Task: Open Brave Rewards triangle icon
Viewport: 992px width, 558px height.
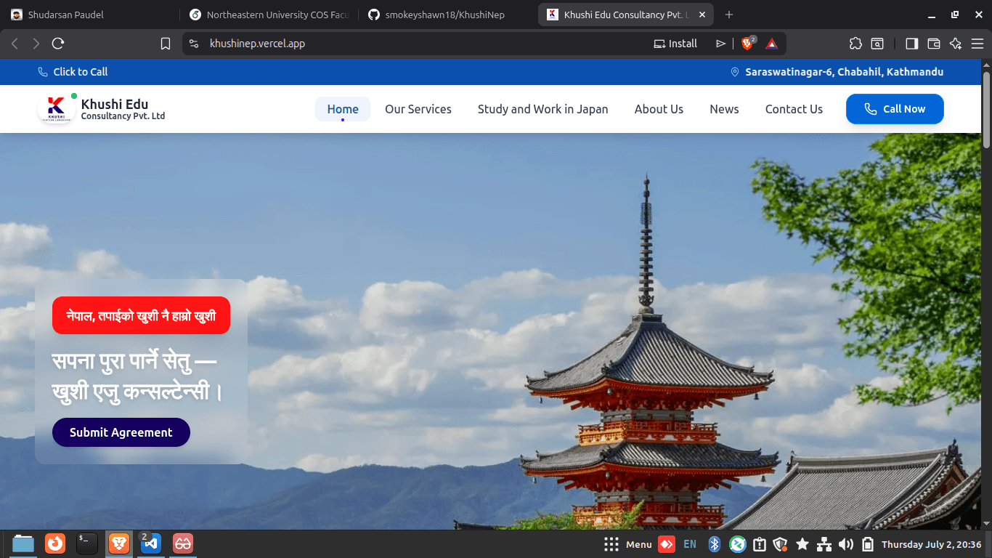Action: [772, 44]
